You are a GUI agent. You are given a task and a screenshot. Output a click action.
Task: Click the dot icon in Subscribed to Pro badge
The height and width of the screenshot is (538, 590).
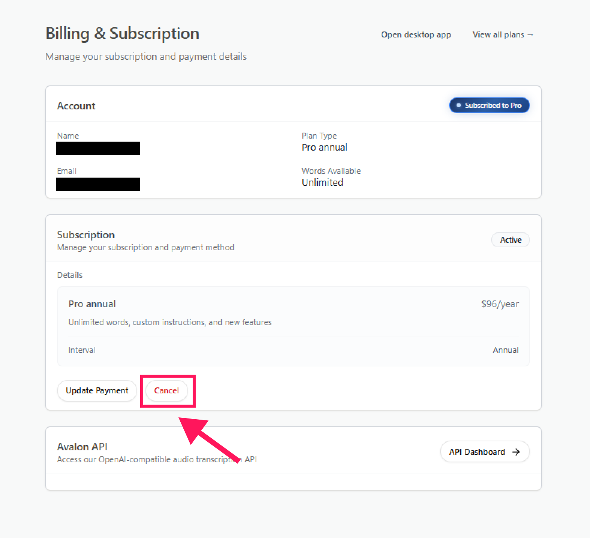(x=458, y=105)
